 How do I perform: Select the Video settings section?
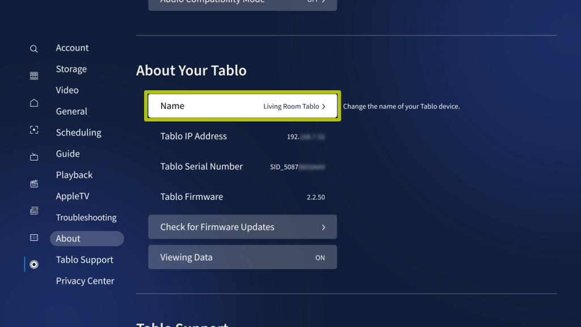pyautogui.click(x=67, y=90)
